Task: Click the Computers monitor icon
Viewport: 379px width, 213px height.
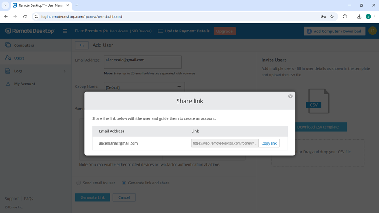Action: [8, 45]
